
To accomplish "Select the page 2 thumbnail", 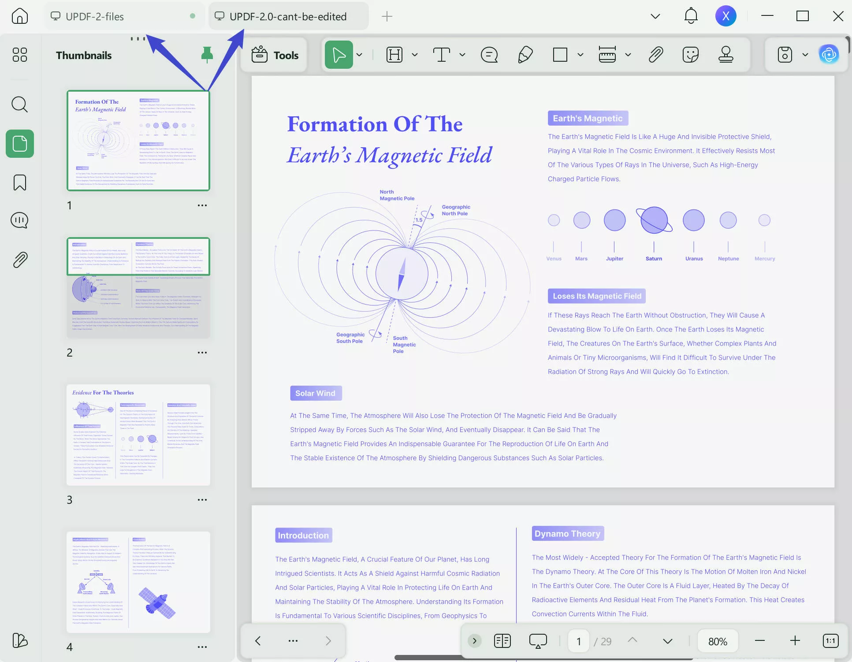I will (x=138, y=286).
